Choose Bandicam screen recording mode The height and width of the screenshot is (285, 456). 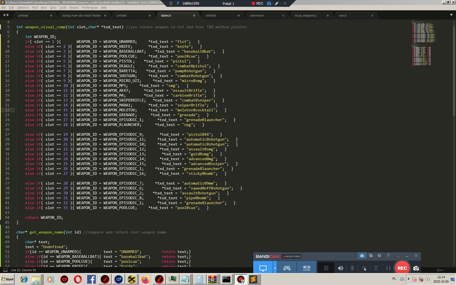(x=263, y=268)
